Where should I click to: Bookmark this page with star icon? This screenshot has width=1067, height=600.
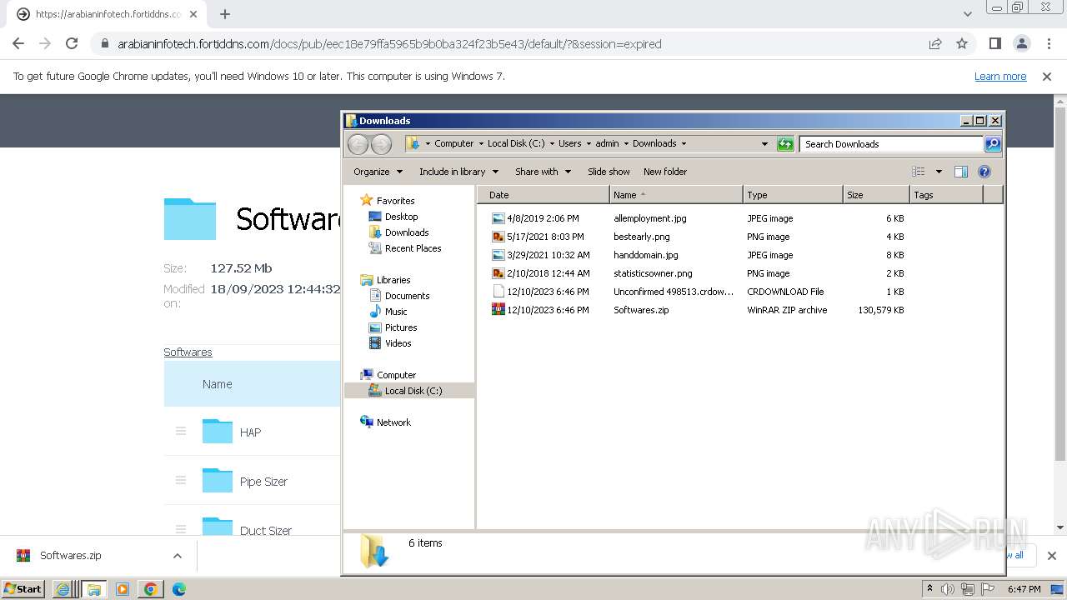pos(962,44)
